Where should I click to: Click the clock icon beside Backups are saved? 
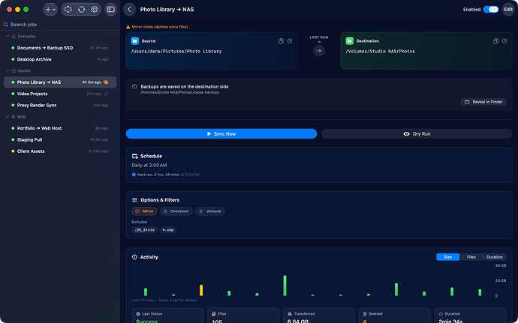click(134, 86)
